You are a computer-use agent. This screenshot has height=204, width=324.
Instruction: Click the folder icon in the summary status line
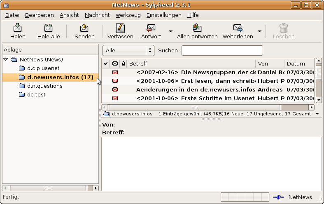[x=106, y=114]
